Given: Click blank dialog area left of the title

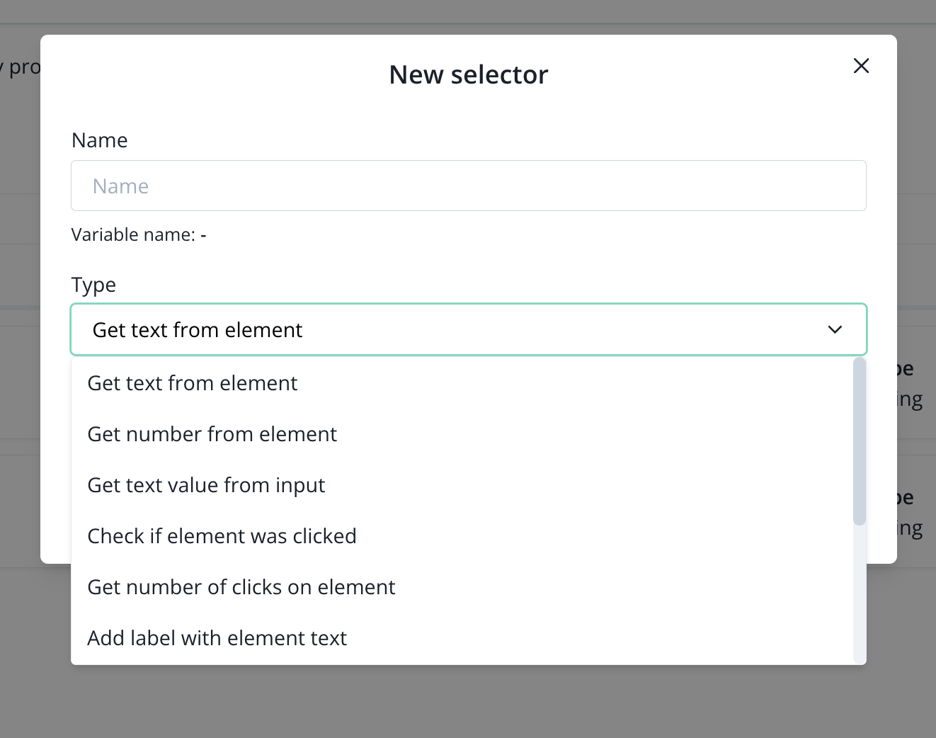Looking at the screenshot, I should coord(212,74).
